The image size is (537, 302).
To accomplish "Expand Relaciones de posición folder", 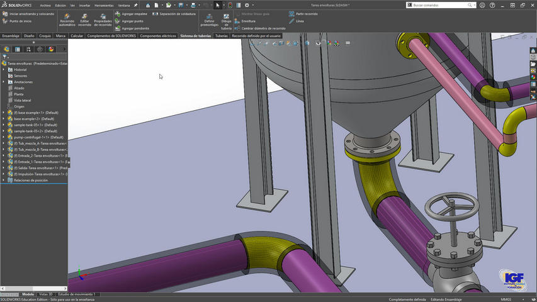I will coord(4,180).
